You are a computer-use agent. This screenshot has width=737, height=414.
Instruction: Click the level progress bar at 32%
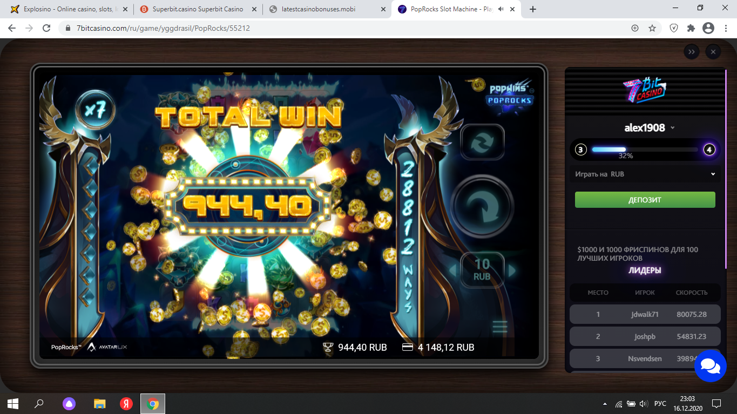(645, 150)
